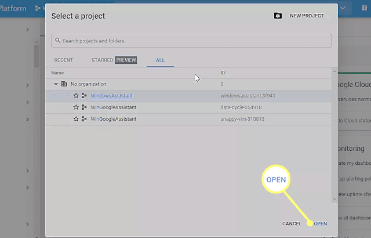Switch to the STARRED tab
Viewport: 371px width, 238px height.
[x=102, y=60]
